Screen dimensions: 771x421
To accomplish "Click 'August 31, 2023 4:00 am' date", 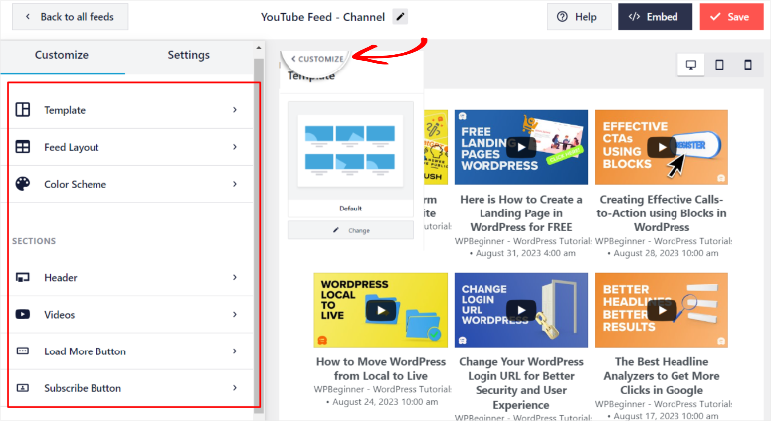I will click(x=525, y=253).
